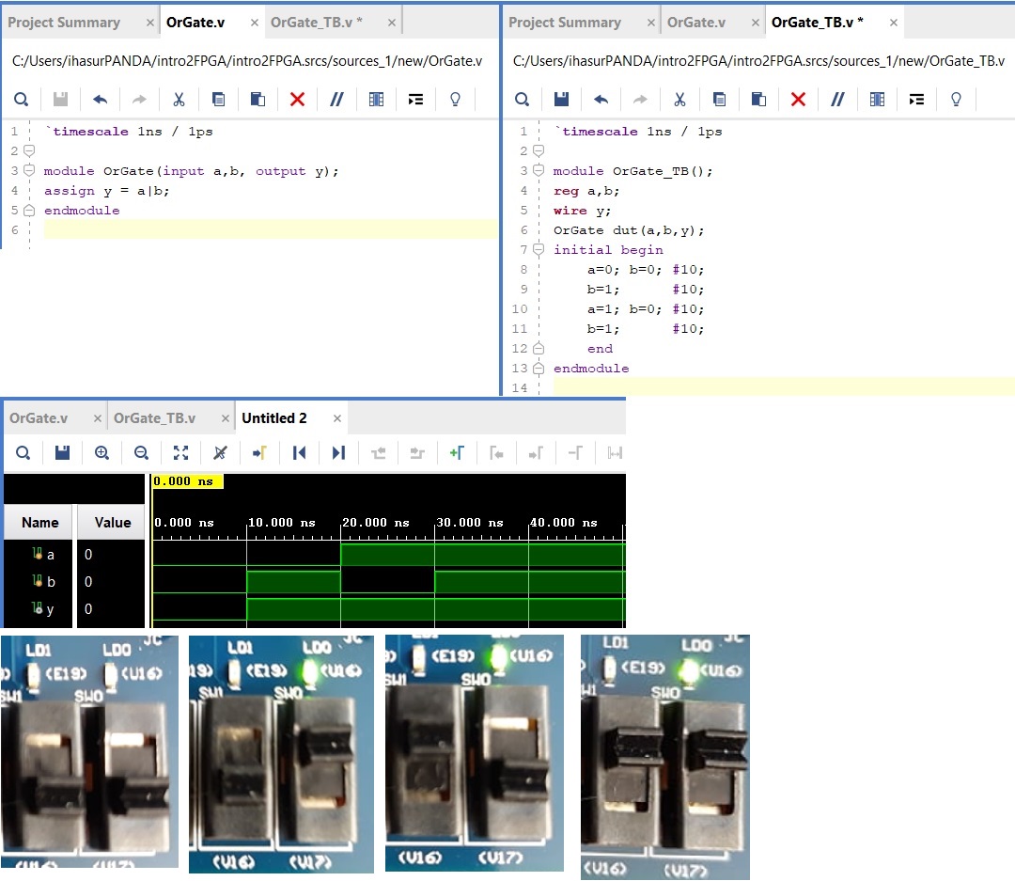Screen dimensions: 1015x881
Task: Click the cut scissors icon in the OrGate_TB.v editor
Action: [x=679, y=99]
